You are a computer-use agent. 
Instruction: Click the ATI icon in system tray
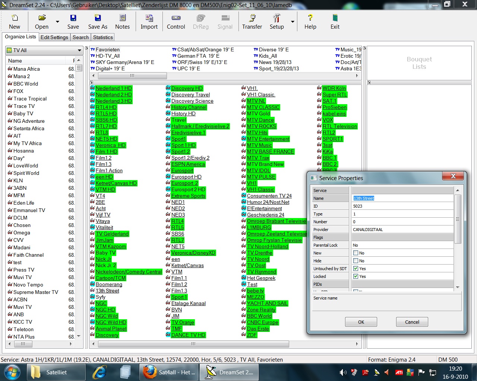click(x=399, y=372)
